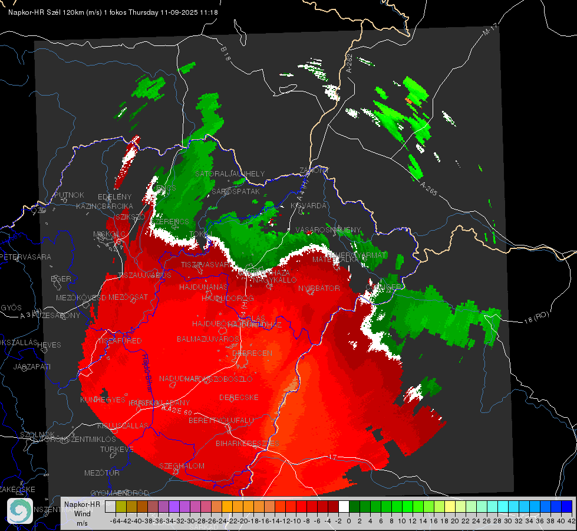This screenshot has height=531, width=577.
Task: Click the TISZAFURED town label
Action: (x=120, y=341)
